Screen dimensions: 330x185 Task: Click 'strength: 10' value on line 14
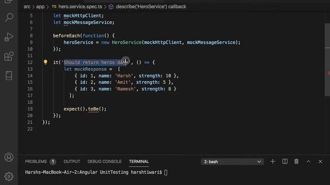pos(155,76)
